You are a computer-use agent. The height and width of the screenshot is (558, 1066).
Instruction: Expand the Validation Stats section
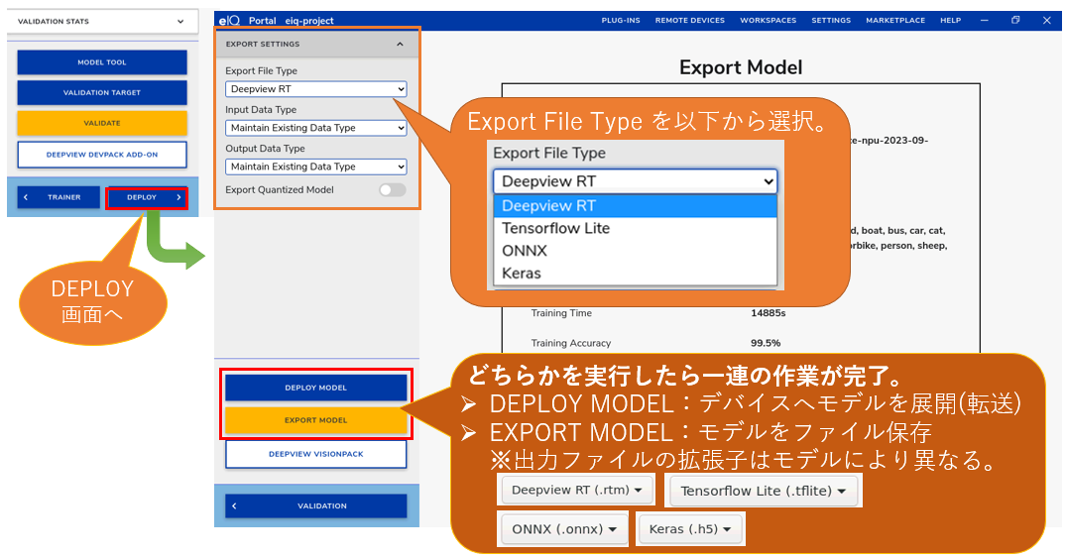pos(179,21)
